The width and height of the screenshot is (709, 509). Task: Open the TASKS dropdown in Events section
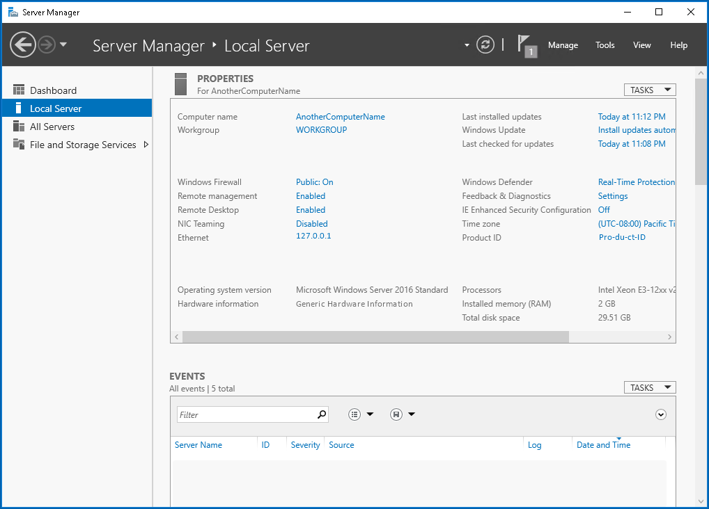pos(649,387)
